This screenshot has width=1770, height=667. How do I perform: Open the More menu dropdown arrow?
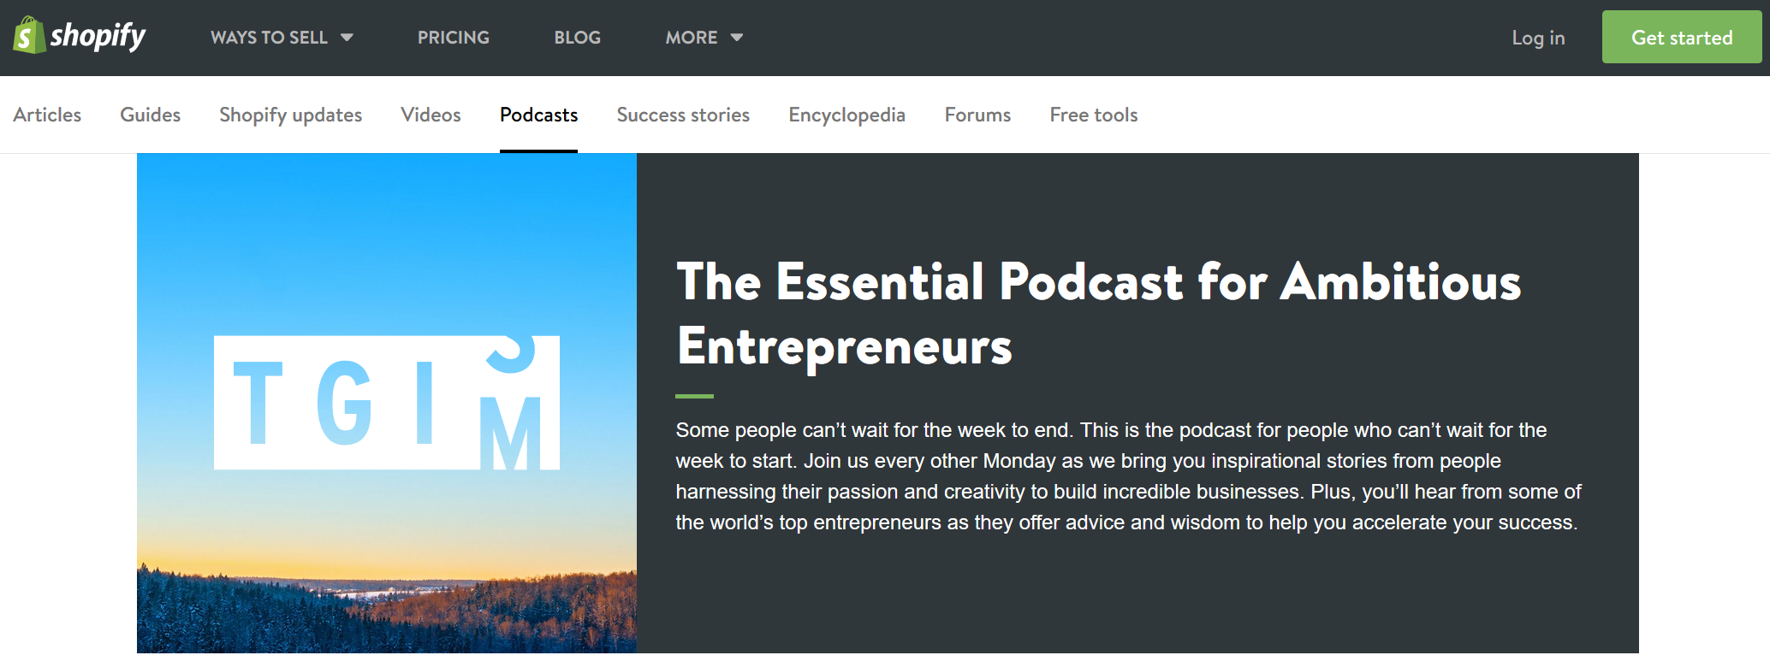click(x=736, y=38)
